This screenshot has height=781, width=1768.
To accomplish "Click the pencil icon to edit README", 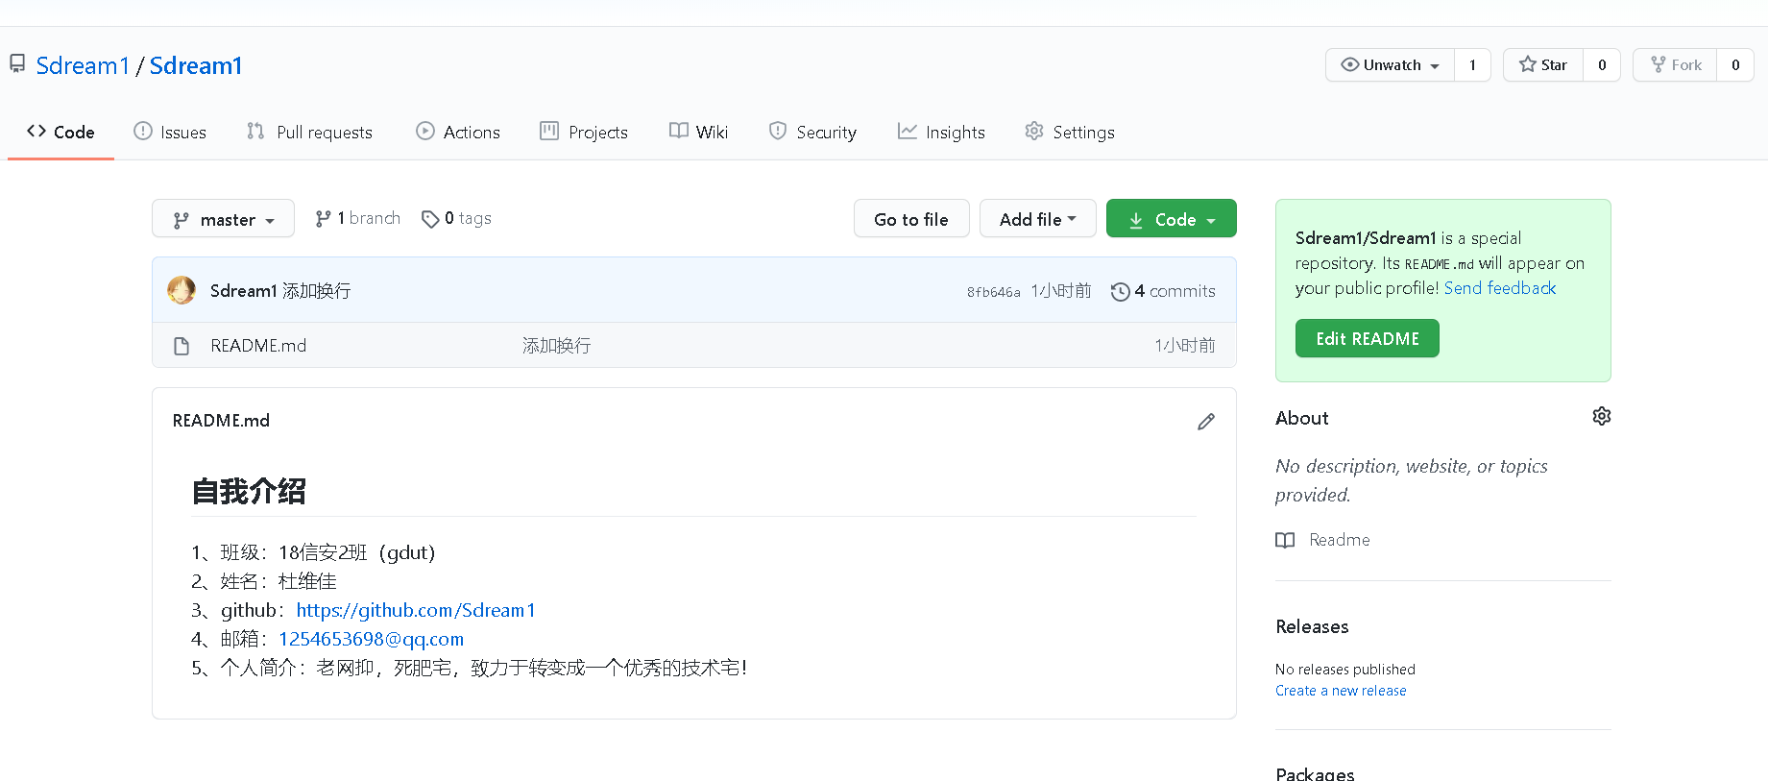I will pos(1206,422).
